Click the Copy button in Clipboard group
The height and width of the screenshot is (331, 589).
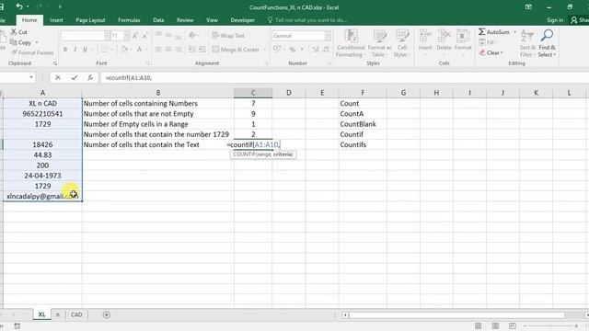click(21, 42)
